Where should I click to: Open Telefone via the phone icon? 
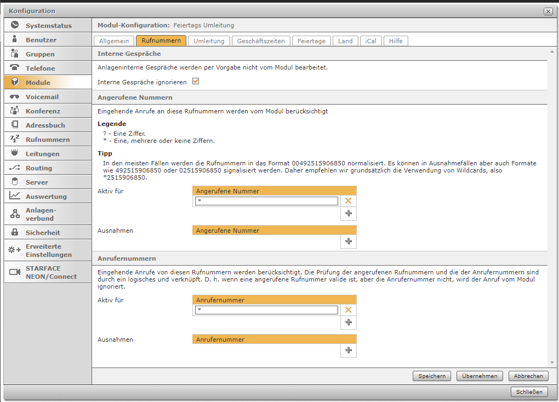(x=15, y=68)
